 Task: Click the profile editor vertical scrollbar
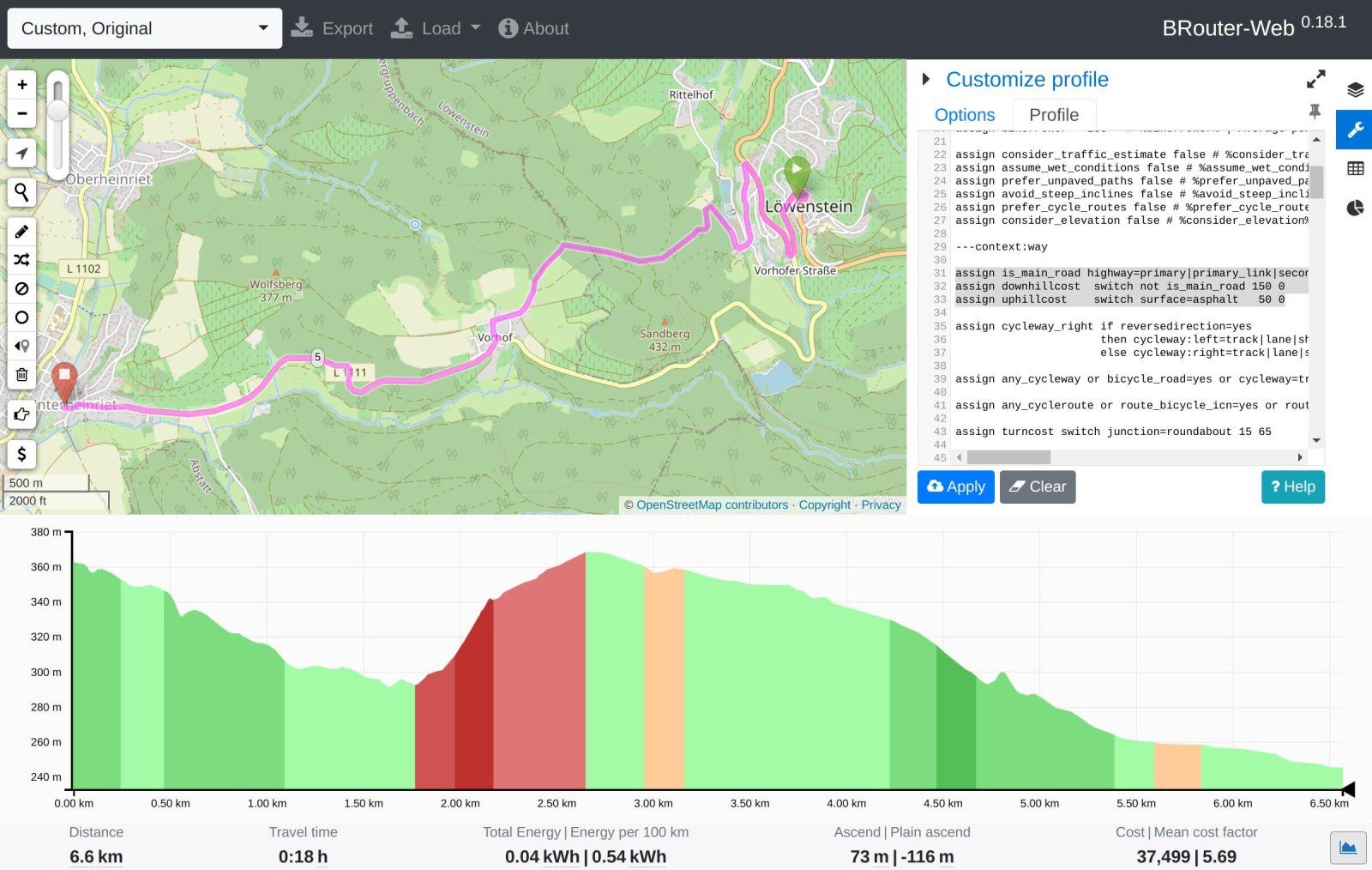coord(1316,182)
